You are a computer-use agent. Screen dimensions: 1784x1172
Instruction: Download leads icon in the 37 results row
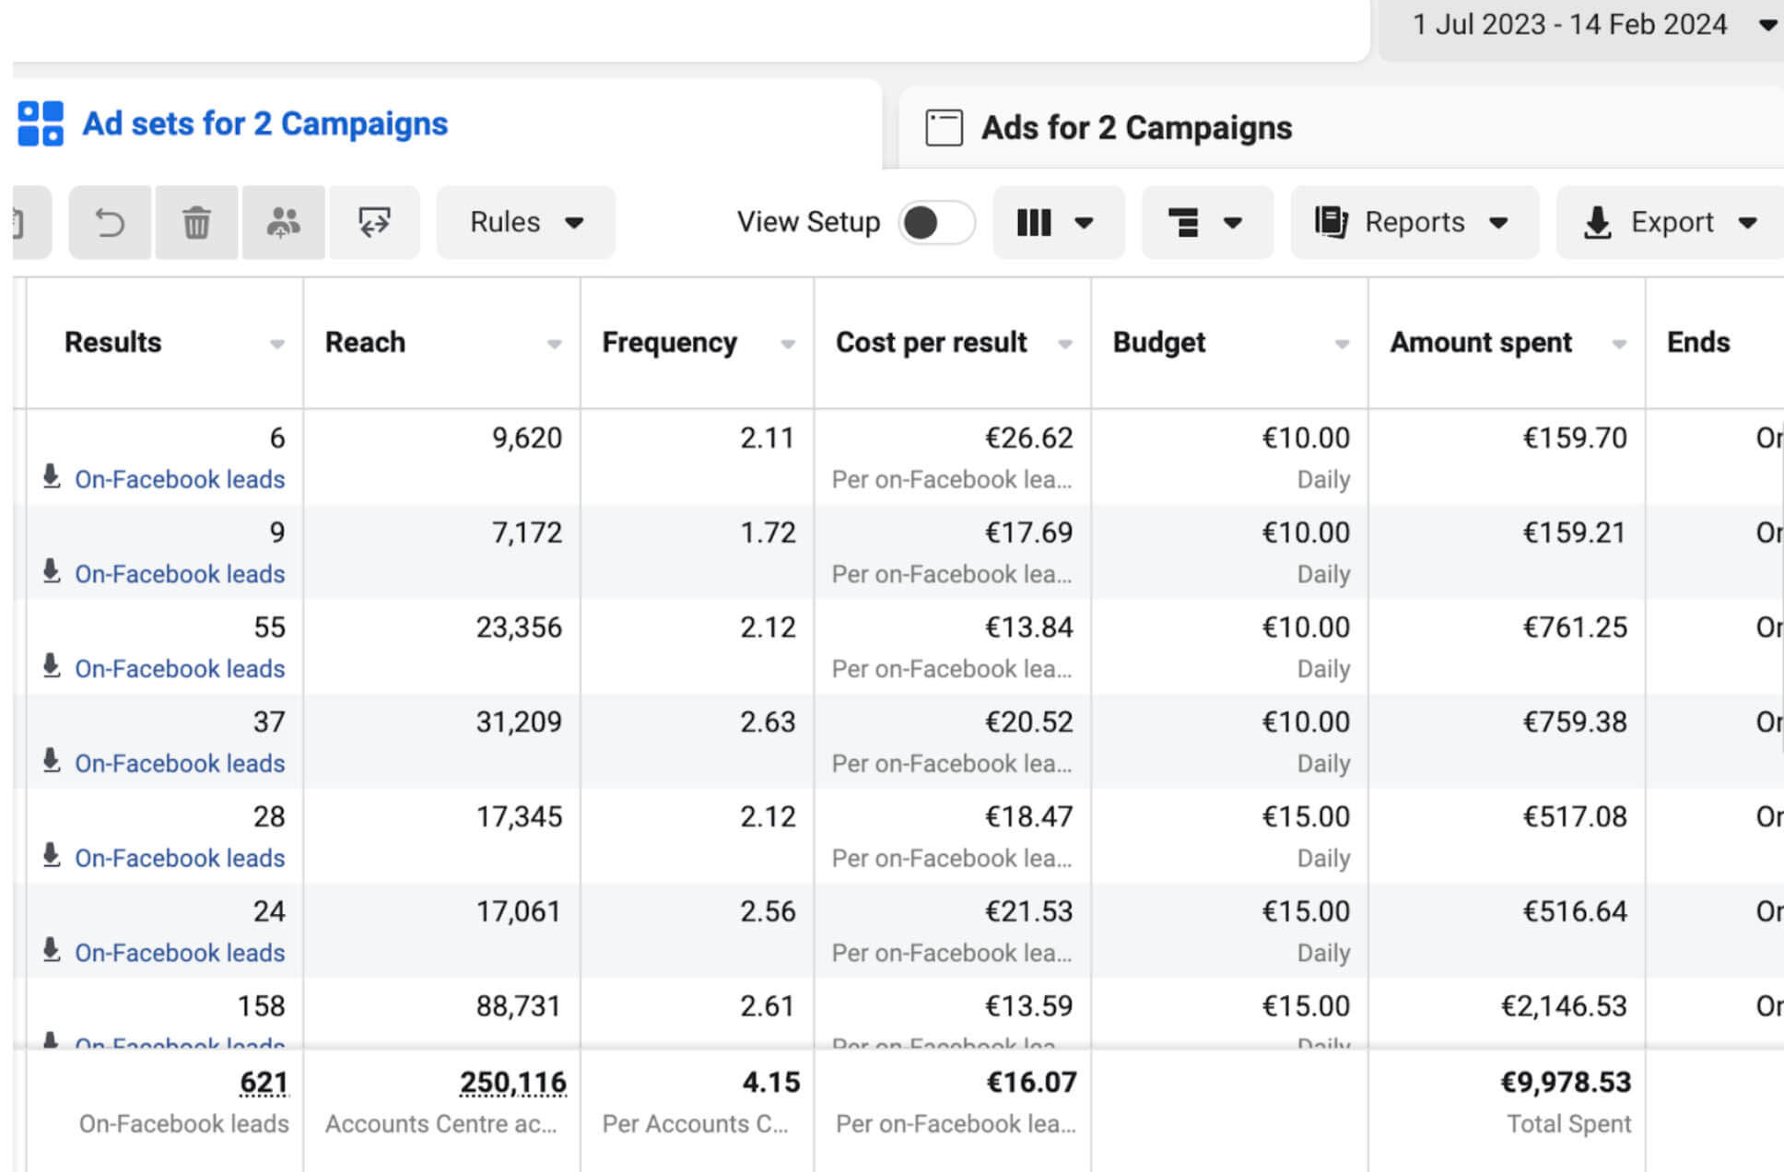click(52, 761)
